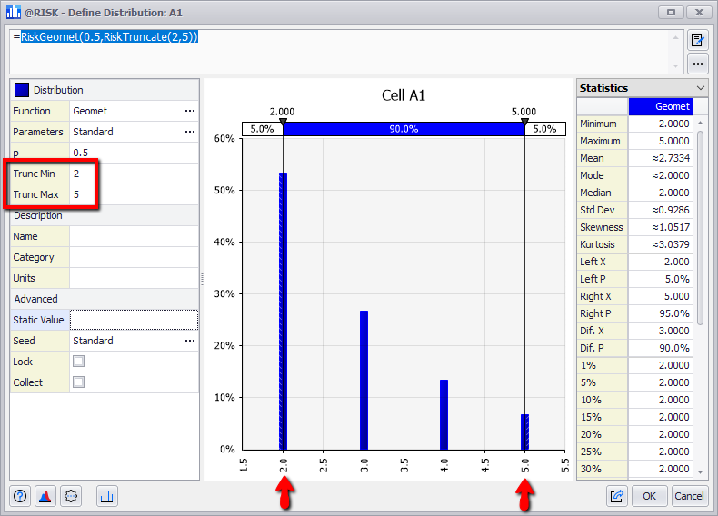Click the @RISK app icon in the title bar
718x516 pixels.
coord(14,12)
